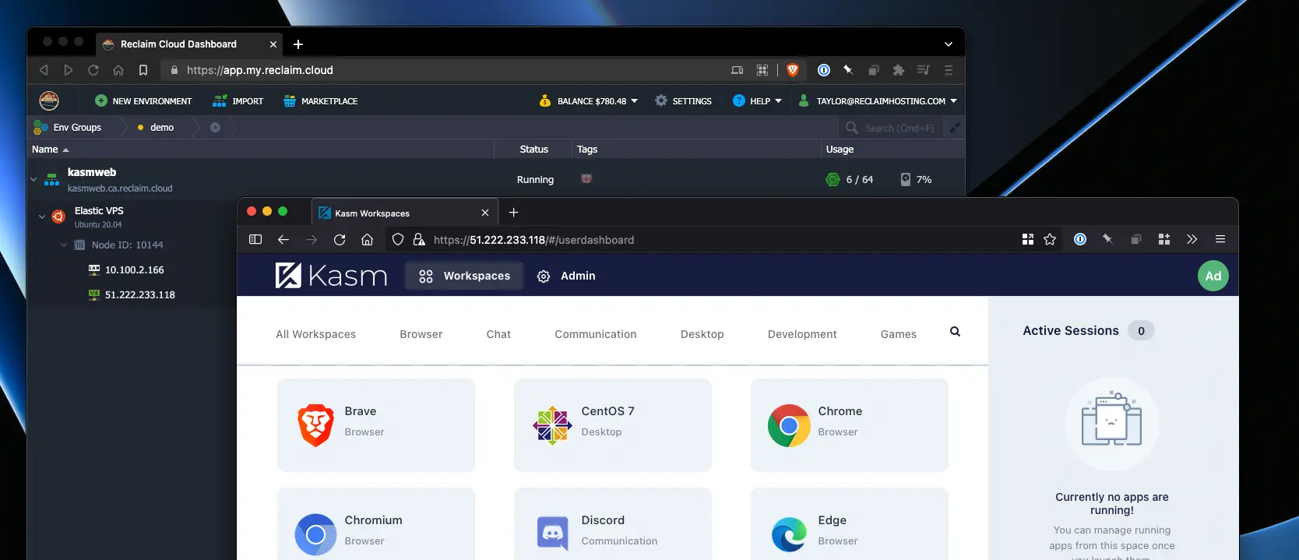Click the Ad user avatar
Viewport: 1299px width, 560px height.
(1213, 276)
